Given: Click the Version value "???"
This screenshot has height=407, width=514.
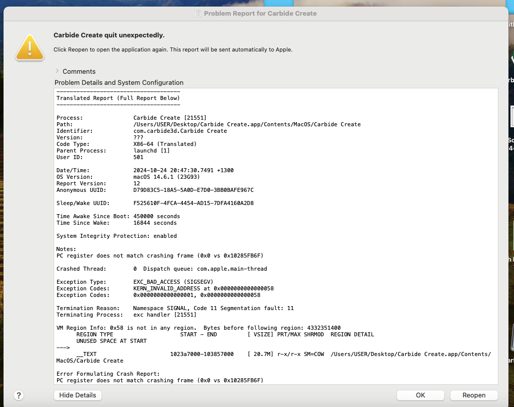Looking at the screenshot, I should [x=138, y=137].
